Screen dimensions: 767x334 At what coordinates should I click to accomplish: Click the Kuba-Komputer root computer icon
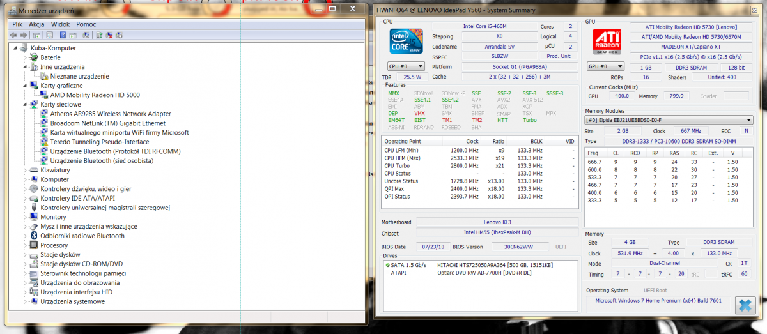coord(25,48)
